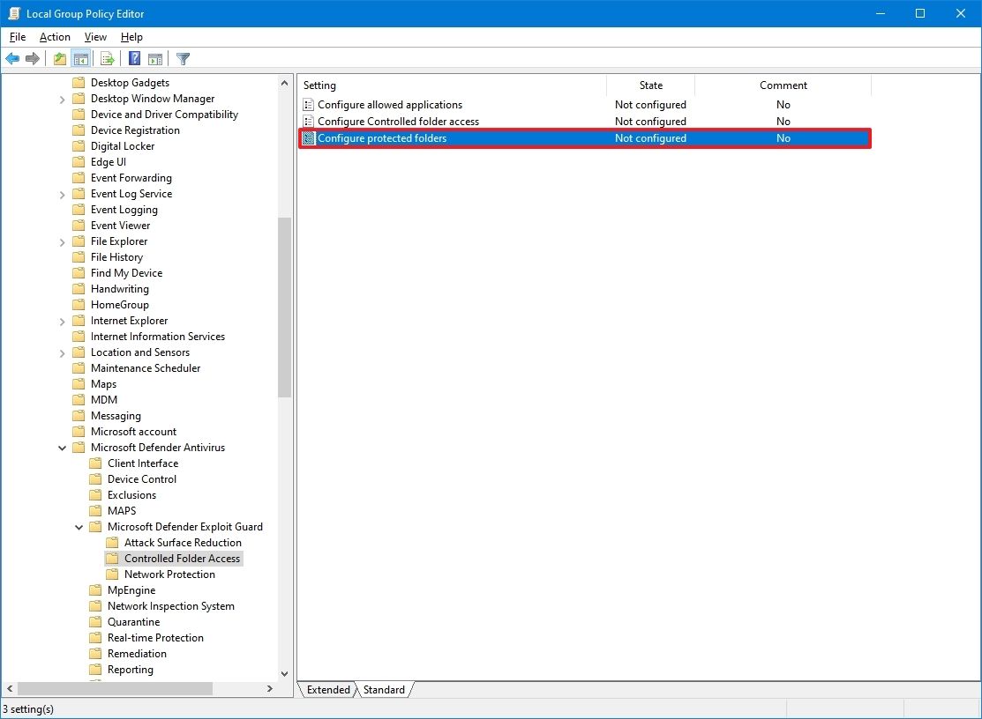Viewport: 982px width, 719px height.
Task: Click the Forward navigation arrow
Action: pyautogui.click(x=34, y=58)
